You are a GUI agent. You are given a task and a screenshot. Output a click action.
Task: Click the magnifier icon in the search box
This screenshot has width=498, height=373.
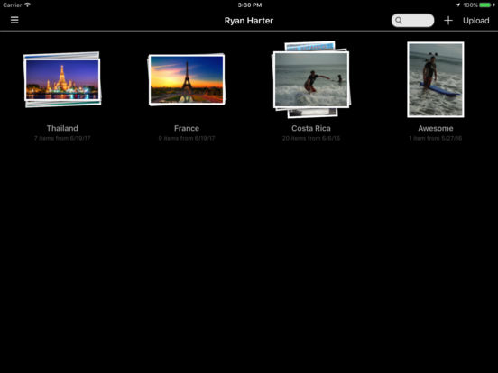(399, 21)
